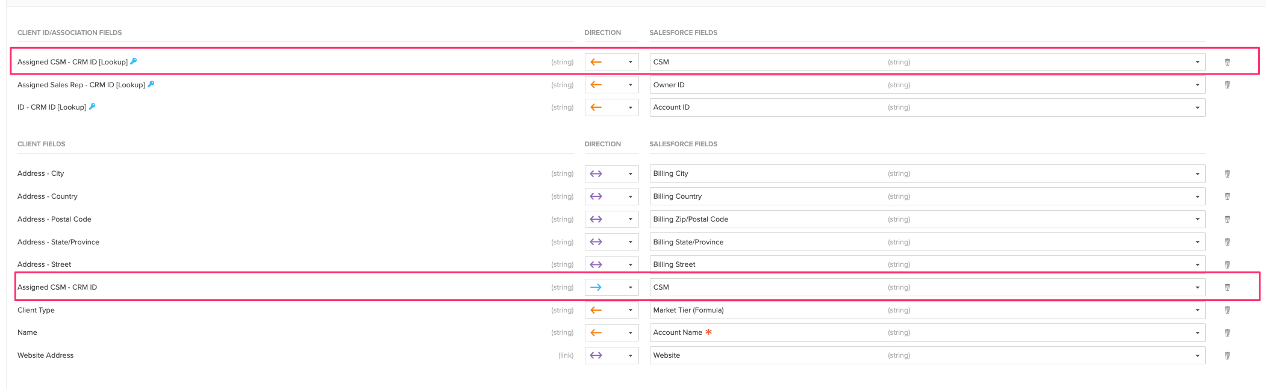Click key icon beside Assigned Sales Rep - CRM ID [Lookup]
The width and height of the screenshot is (1266, 389).
coord(151,84)
